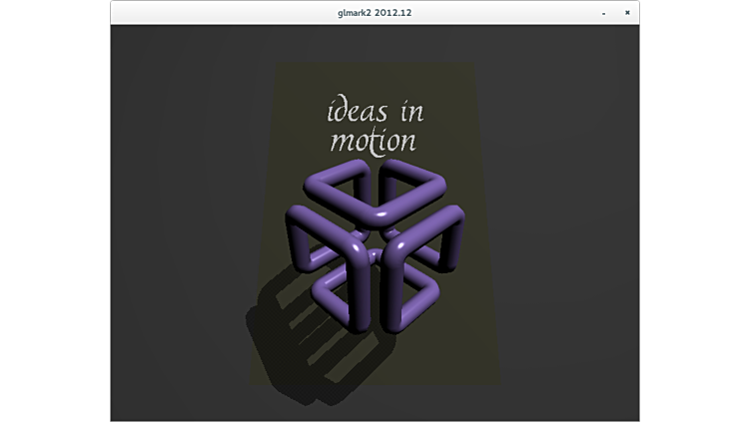Minimize the glmark2 window
The width and height of the screenshot is (751, 422).
coord(603,12)
